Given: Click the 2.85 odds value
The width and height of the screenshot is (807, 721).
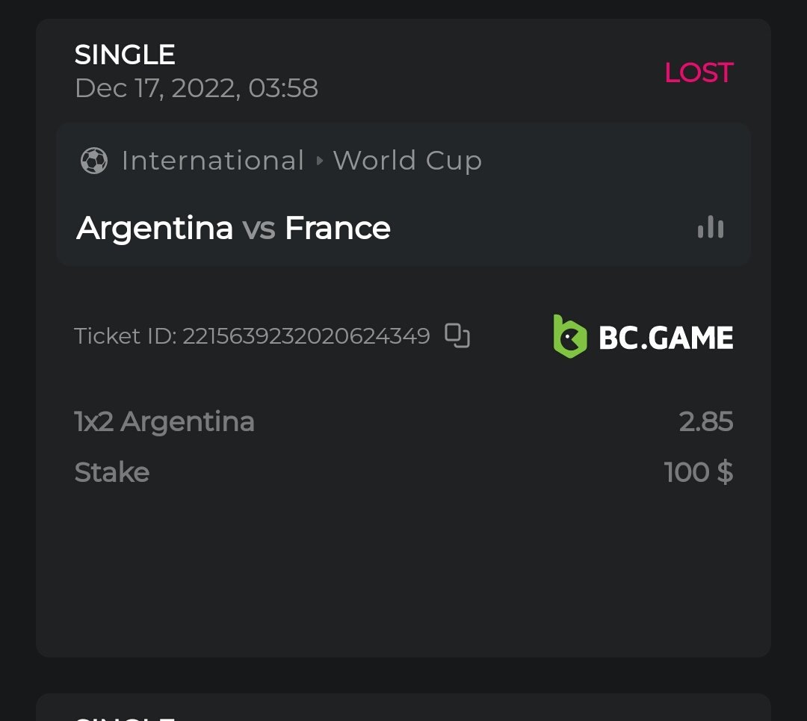Looking at the screenshot, I should point(706,422).
